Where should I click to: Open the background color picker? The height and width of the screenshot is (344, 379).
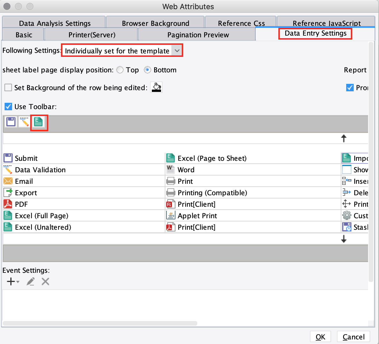click(x=156, y=87)
